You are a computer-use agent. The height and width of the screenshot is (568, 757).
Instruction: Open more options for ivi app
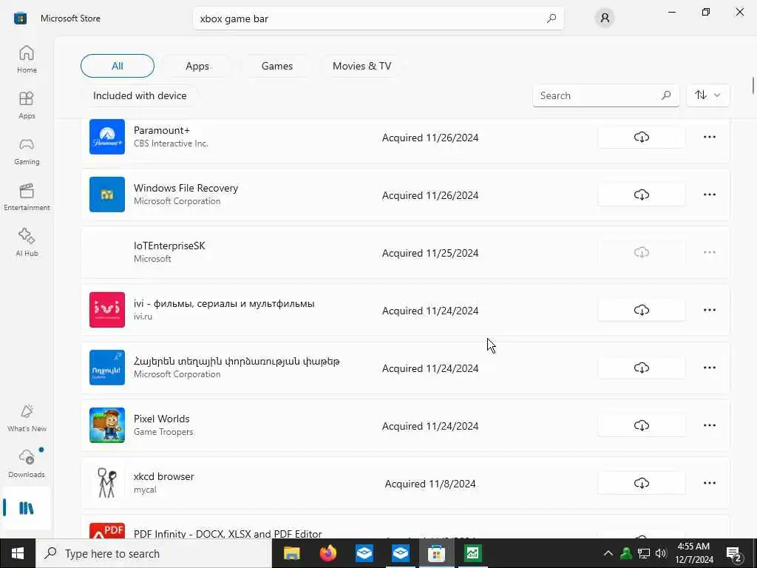click(x=709, y=310)
